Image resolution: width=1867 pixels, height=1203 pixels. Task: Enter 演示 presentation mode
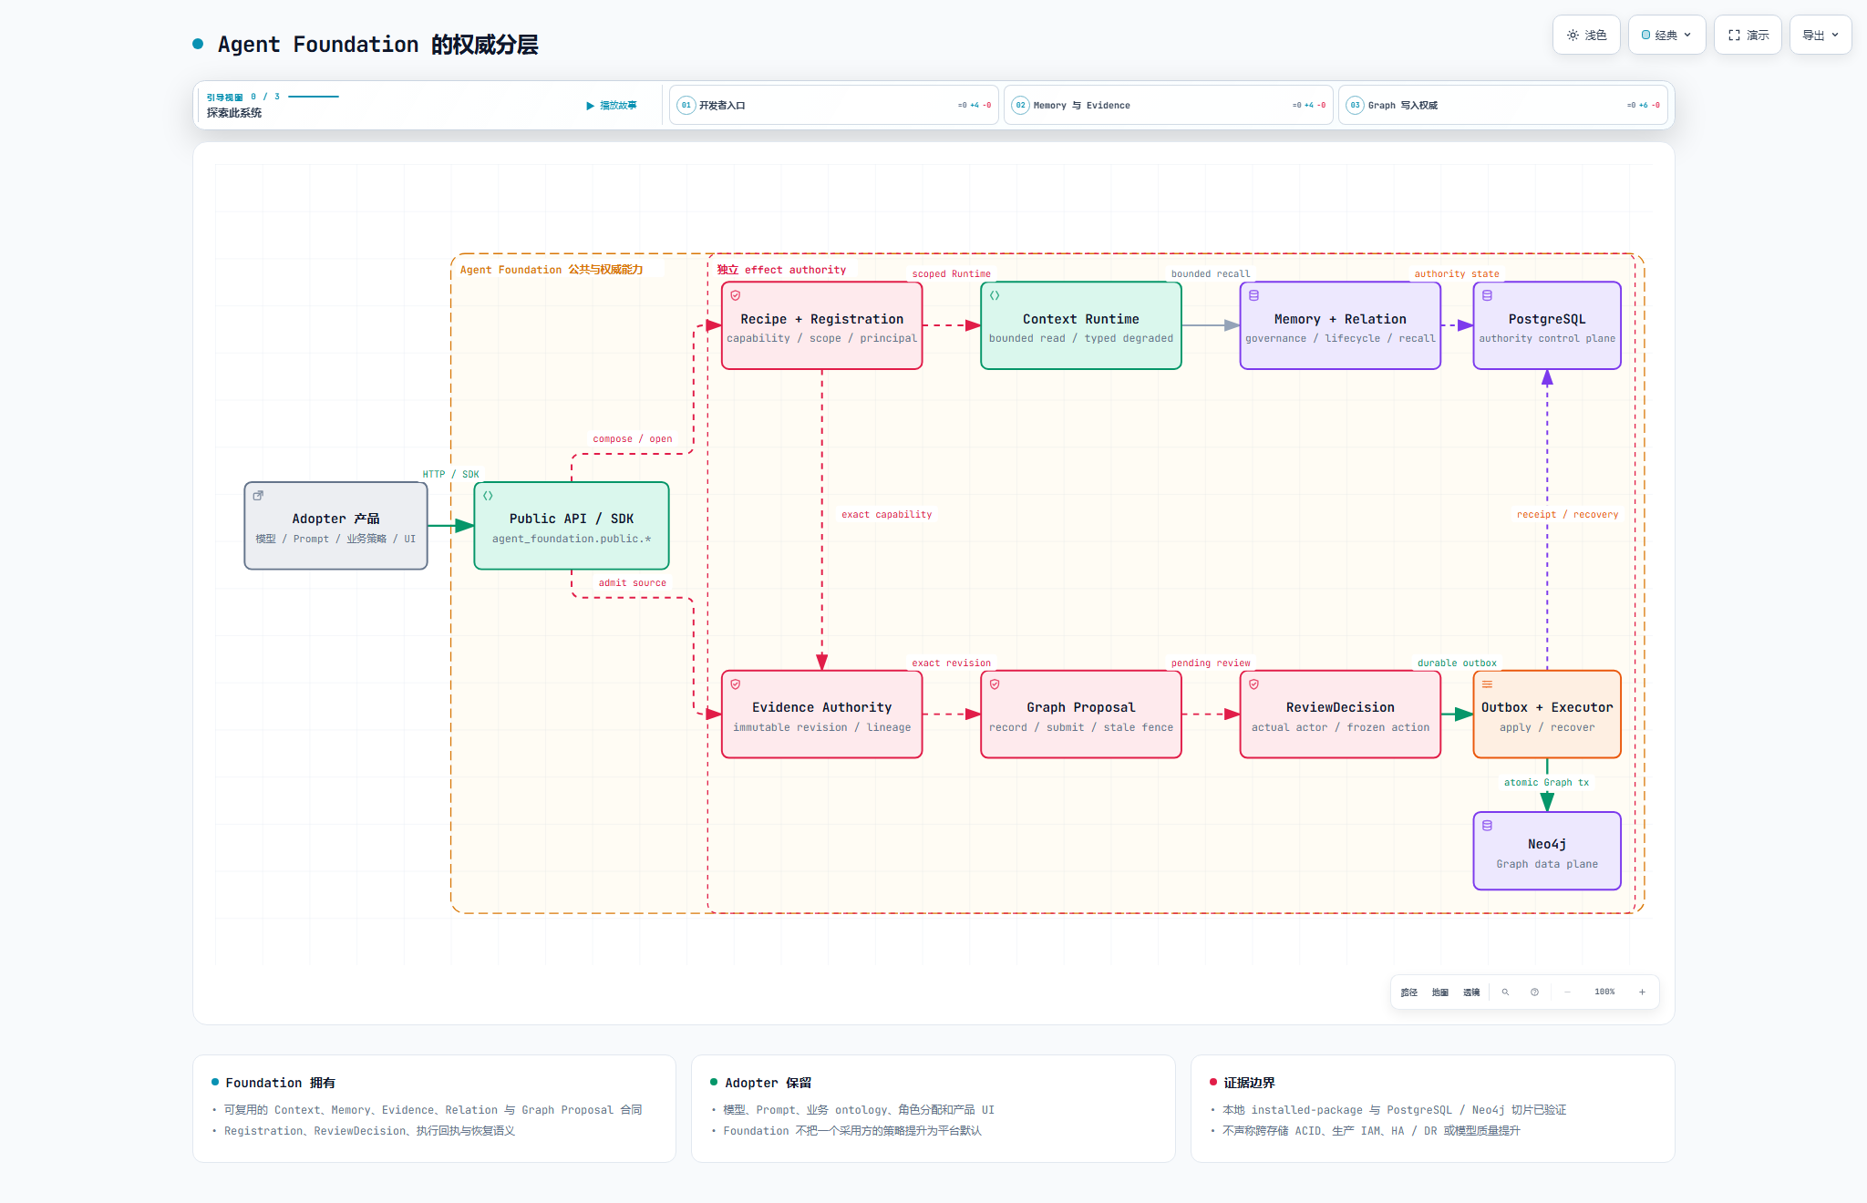click(x=1748, y=35)
